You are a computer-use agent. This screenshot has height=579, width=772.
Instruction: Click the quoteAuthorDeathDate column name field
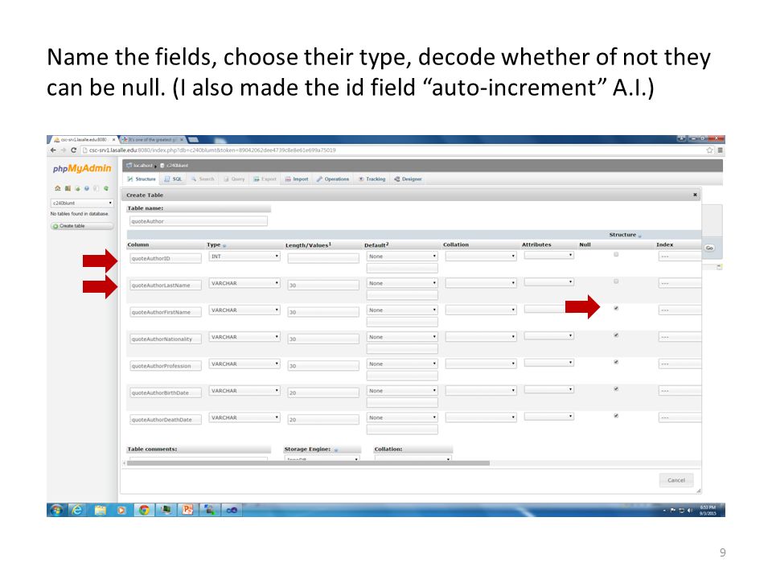(x=166, y=420)
